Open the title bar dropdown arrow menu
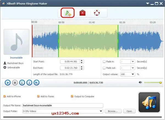The image size is (165, 120). point(147,4)
